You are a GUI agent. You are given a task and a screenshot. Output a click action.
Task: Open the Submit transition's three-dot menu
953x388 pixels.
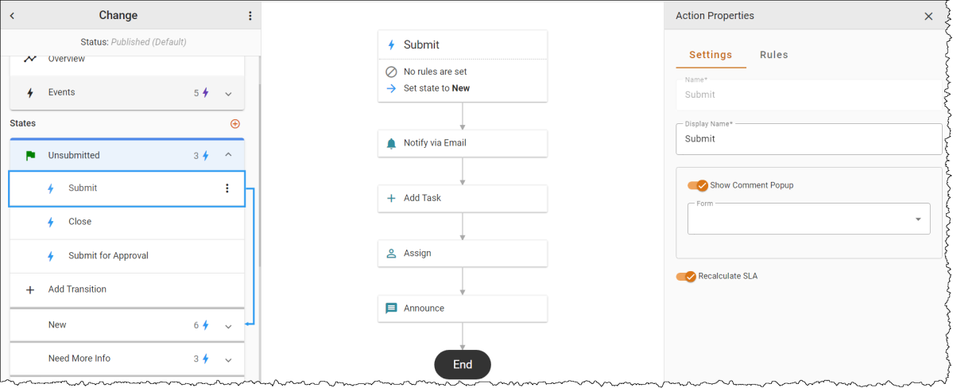click(x=227, y=188)
